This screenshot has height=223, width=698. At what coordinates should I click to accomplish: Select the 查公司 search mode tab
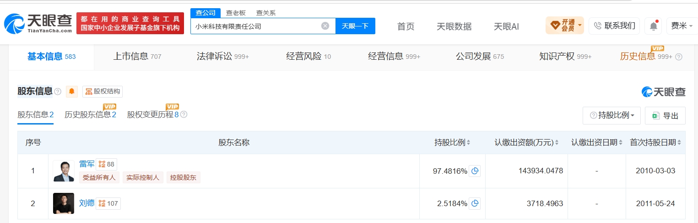tap(206, 13)
